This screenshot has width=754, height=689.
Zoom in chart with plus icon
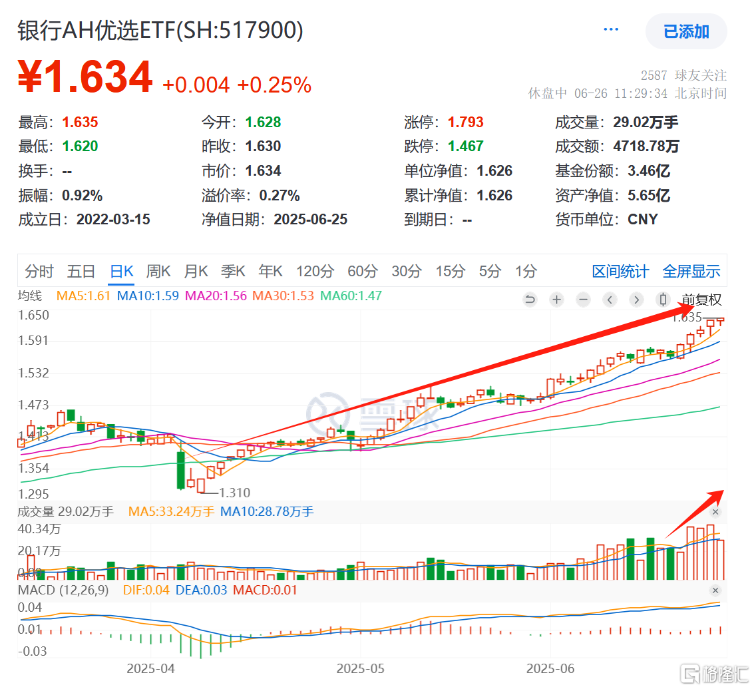pyautogui.click(x=556, y=300)
